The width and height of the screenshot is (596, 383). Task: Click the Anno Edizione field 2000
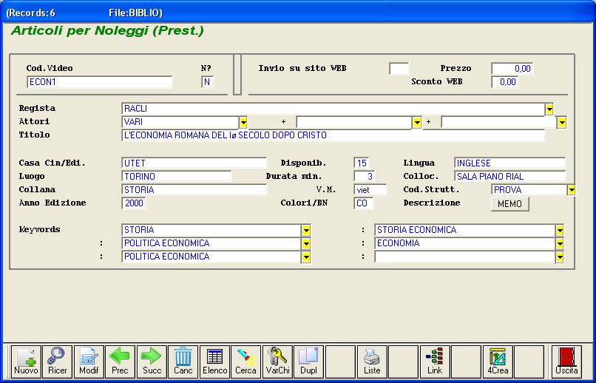[x=134, y=203]
